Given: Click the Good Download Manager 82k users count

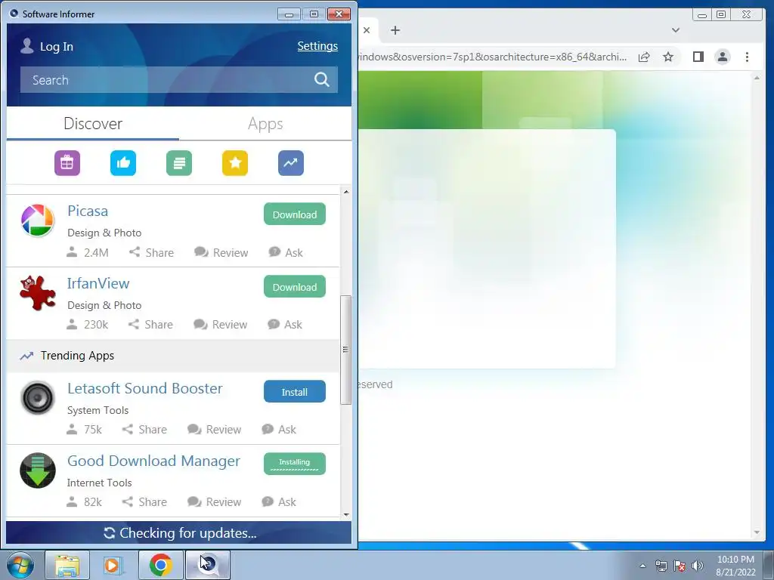Looking at the screenshot, I should (84, 502).
